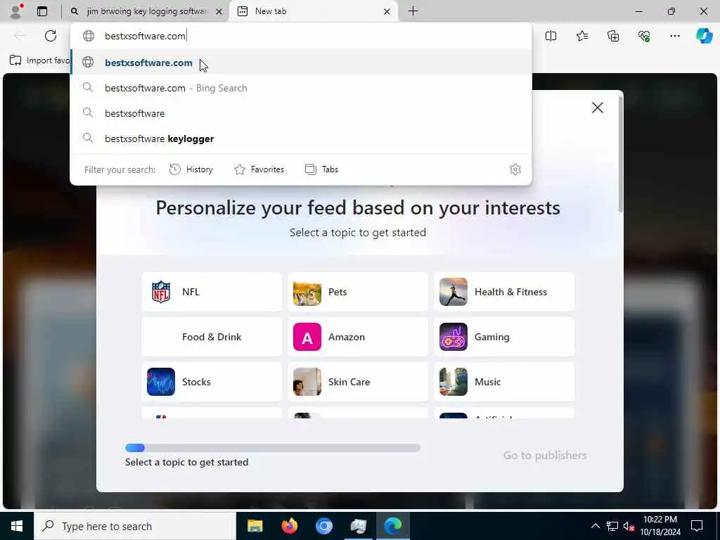Open the taskbar app left of Edge

(358, 526)
